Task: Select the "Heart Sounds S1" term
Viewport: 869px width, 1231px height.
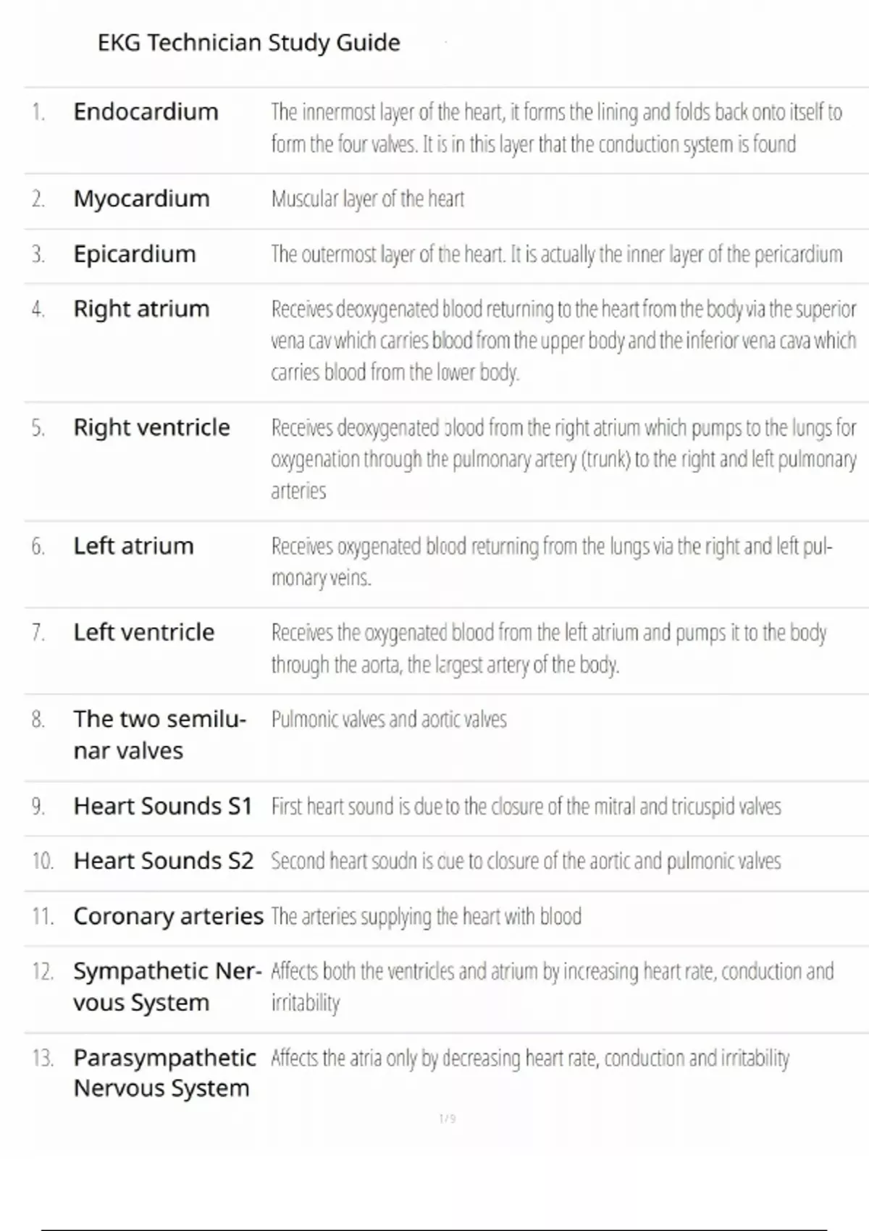Action: pyautogui.click(x=162, y=806)
